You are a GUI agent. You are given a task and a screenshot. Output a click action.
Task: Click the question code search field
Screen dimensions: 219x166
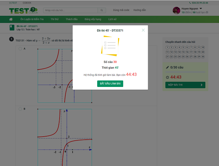70,10
